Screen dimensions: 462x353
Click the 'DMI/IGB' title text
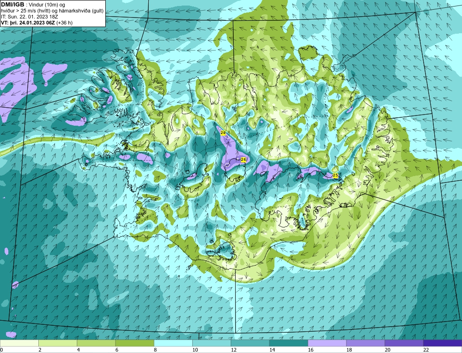[12, 5]
